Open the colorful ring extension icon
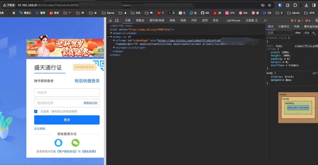The height and width of the screenshot is (165, 318). coord(287,5)
